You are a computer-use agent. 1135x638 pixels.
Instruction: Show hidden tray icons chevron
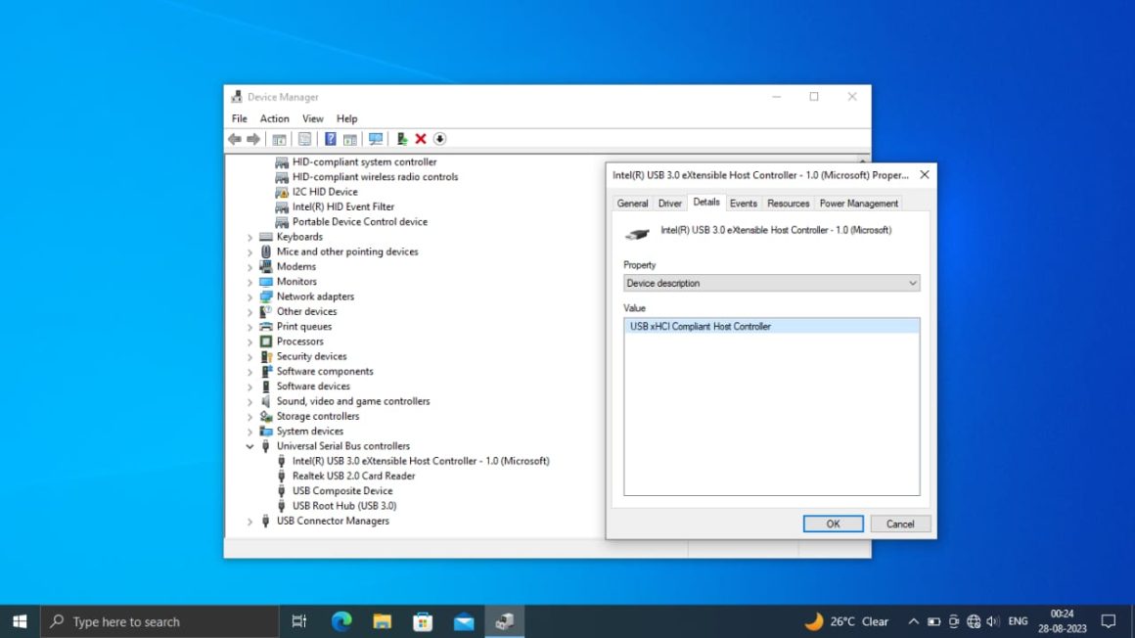click(x=914, y=621)
